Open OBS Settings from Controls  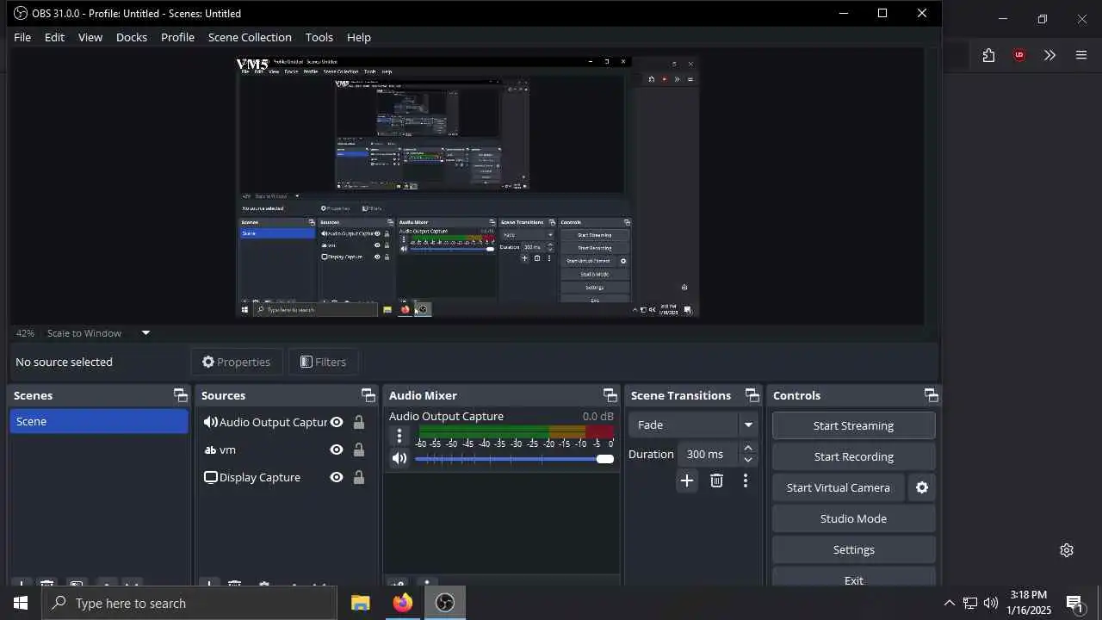click(x=853, y=549)
